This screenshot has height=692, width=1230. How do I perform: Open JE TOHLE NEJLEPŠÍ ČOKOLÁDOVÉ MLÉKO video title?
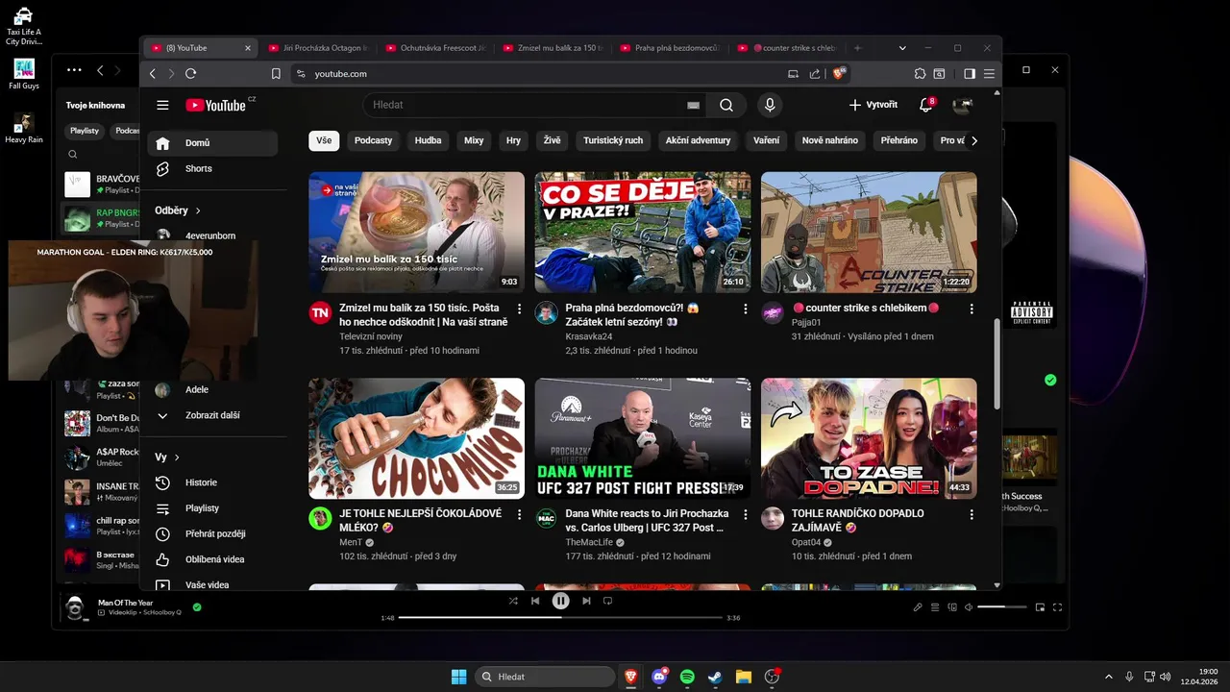(421, 521)
